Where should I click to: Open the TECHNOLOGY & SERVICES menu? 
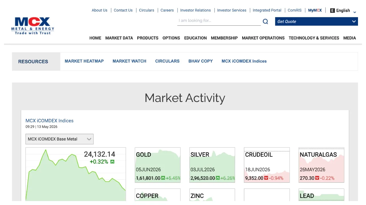pyautogui.click(x=314, y=38)
